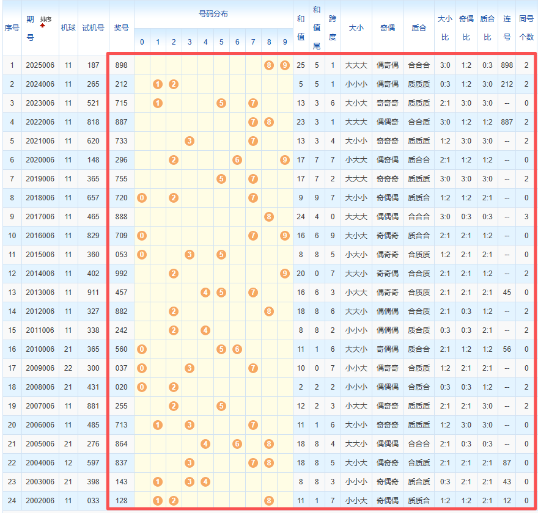The height and width of the screenshot is (513, 538).
Task: Click ball 9 in row 2025006
Action: 285,65
